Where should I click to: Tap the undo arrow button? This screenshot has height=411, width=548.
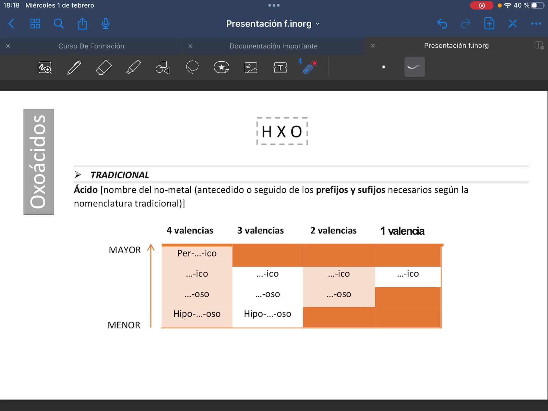click(x=442, y=24)
